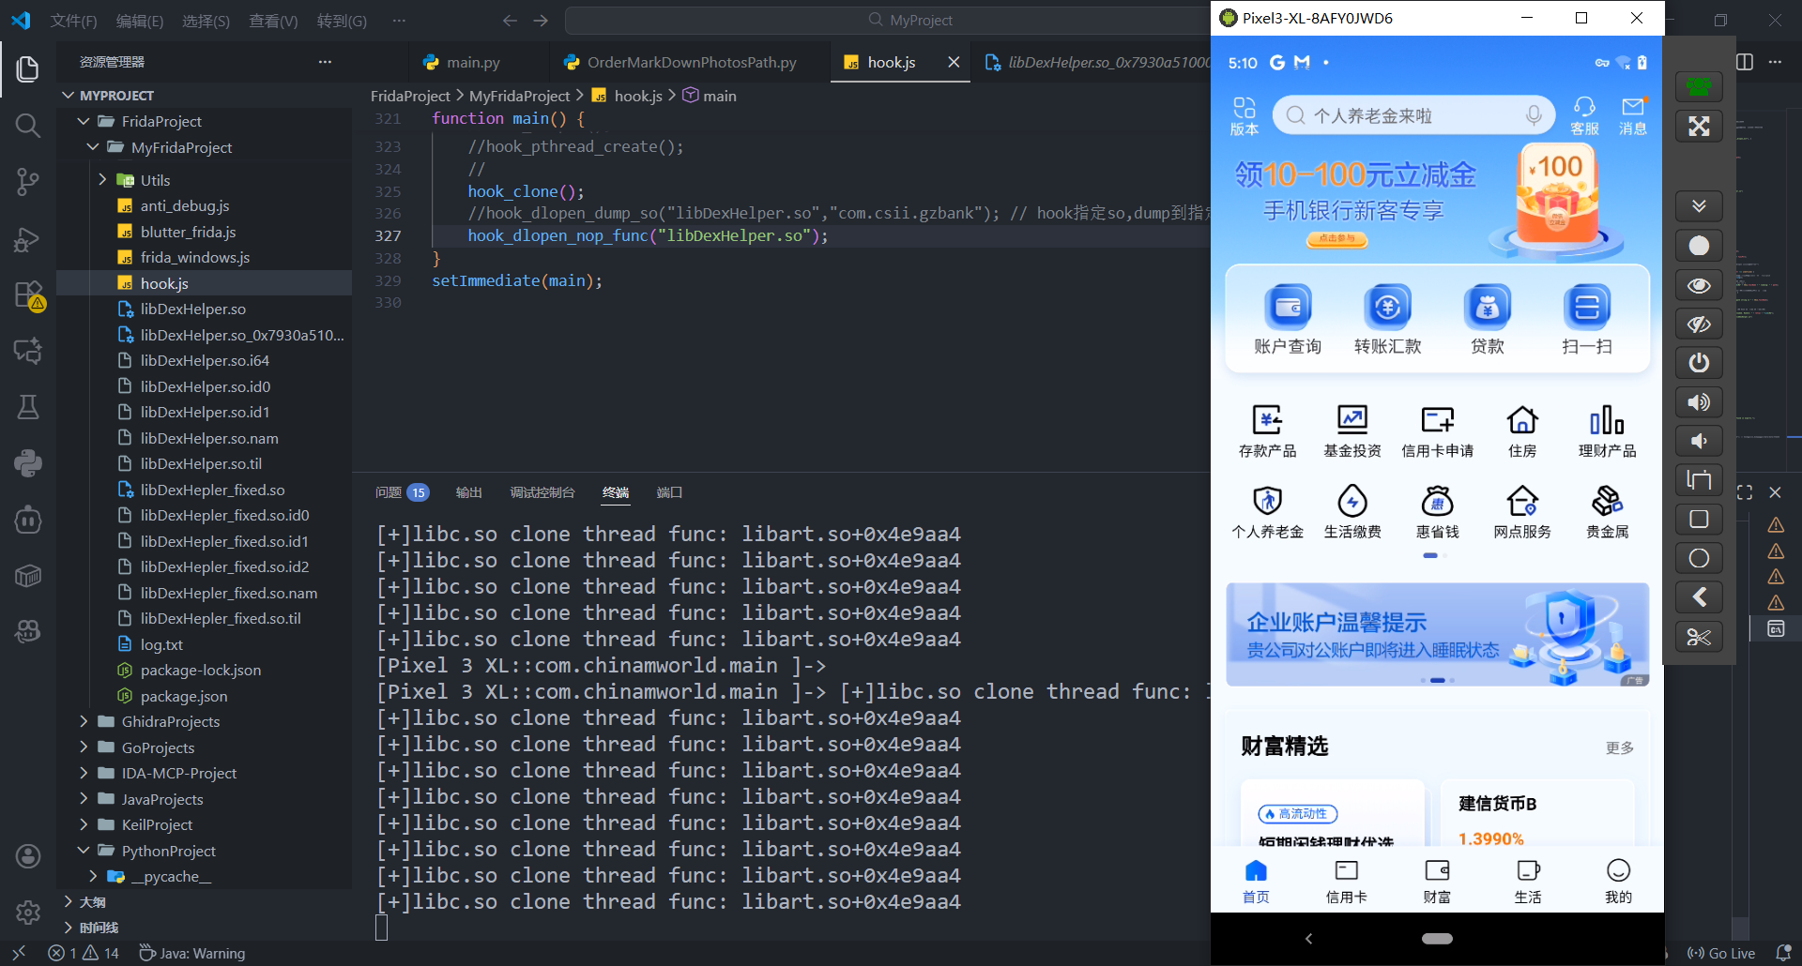Open the Extensions view with warning badge
Screen dimensions: 1802x966
point(29,295)
